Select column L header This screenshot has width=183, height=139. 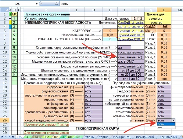pyautogui.click(x=164, y=10)
